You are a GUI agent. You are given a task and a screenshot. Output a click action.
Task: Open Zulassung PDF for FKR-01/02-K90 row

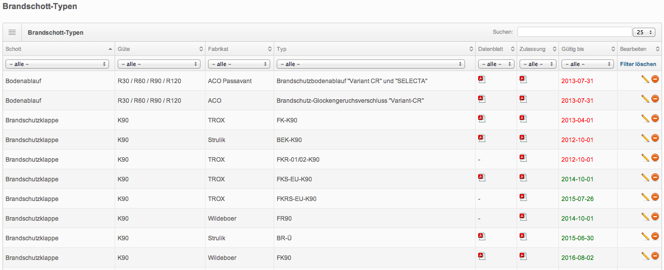tap(523, 158)
